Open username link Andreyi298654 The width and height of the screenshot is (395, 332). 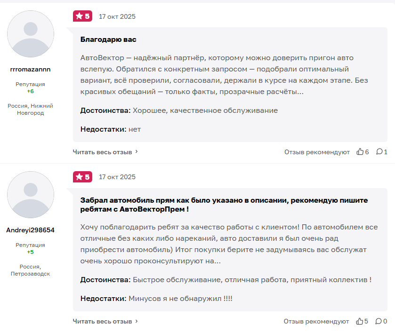[31, 230]
